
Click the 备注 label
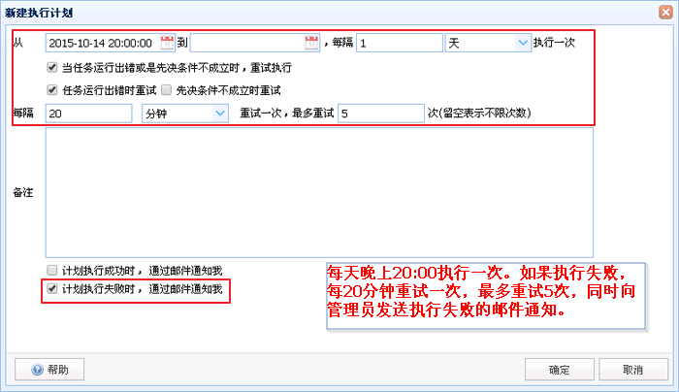23,192
